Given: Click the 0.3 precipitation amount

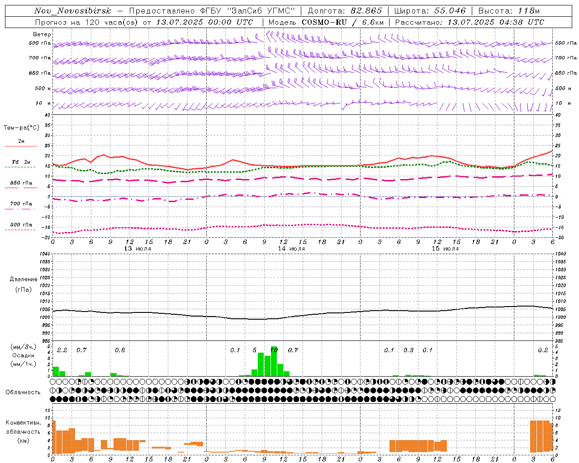Looking at the screenshot, I should click(x=408, y=350).
